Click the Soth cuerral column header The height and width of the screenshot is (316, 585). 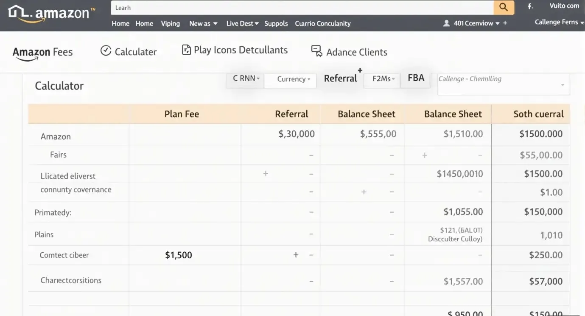[538, 114]
